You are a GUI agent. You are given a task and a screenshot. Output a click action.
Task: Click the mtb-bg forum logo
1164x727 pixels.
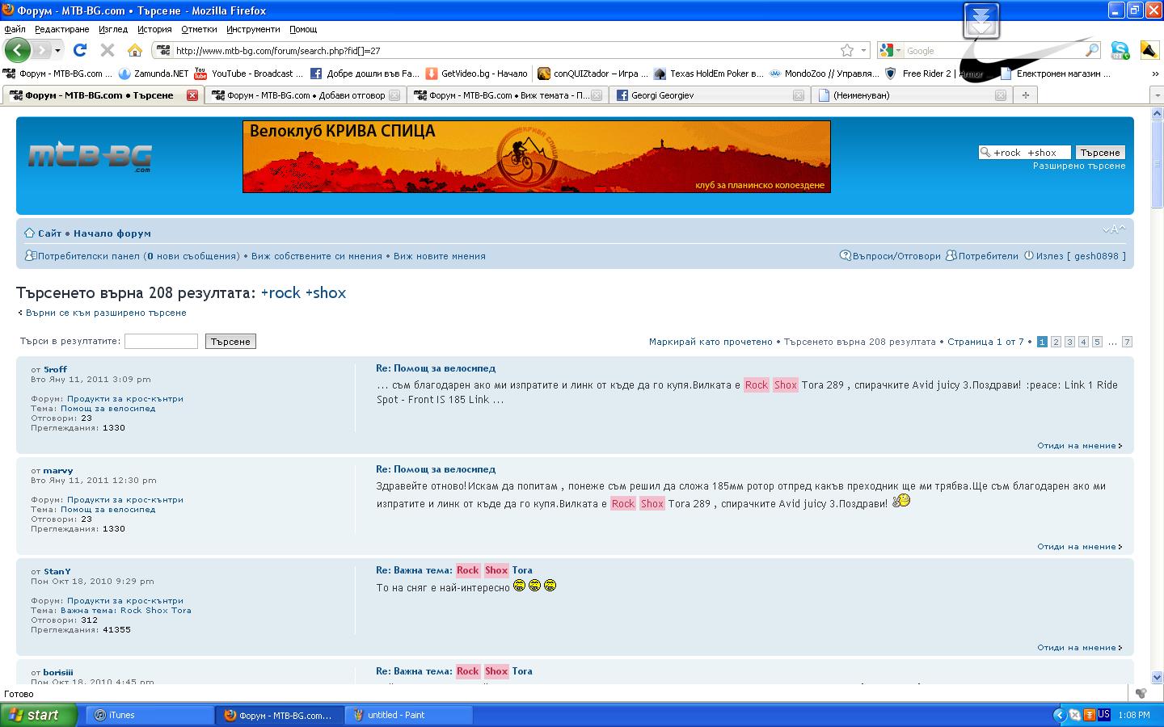point(90,157)
